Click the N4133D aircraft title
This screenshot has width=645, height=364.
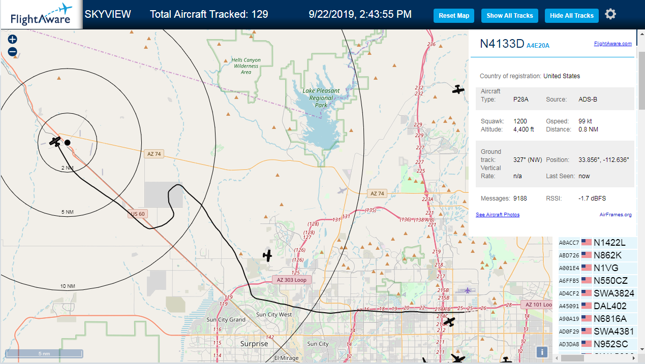502,44
